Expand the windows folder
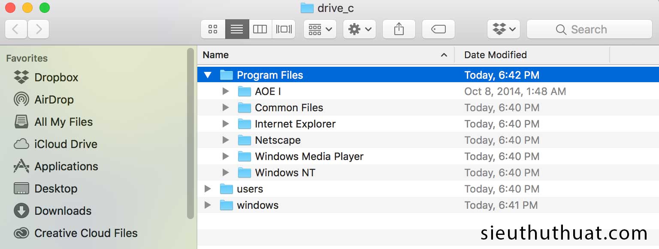 click(208, 205)
